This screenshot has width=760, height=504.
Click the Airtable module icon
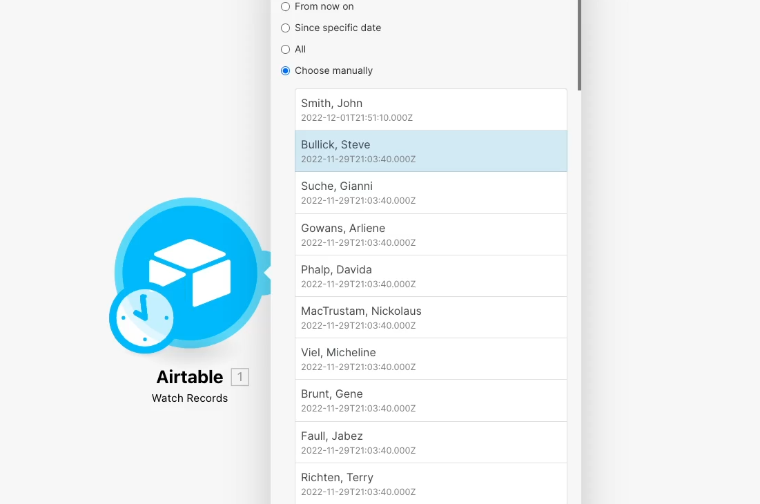(x=190, y=272)
